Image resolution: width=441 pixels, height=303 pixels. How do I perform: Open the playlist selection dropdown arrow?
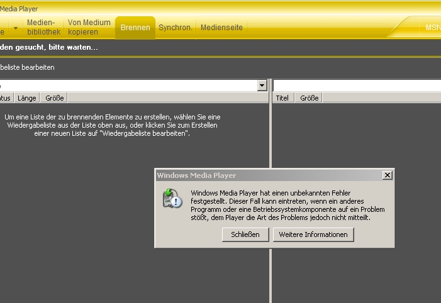click(262, 85)
